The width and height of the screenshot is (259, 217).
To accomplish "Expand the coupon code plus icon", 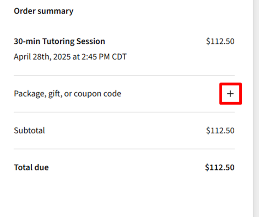I will point(230,94).
